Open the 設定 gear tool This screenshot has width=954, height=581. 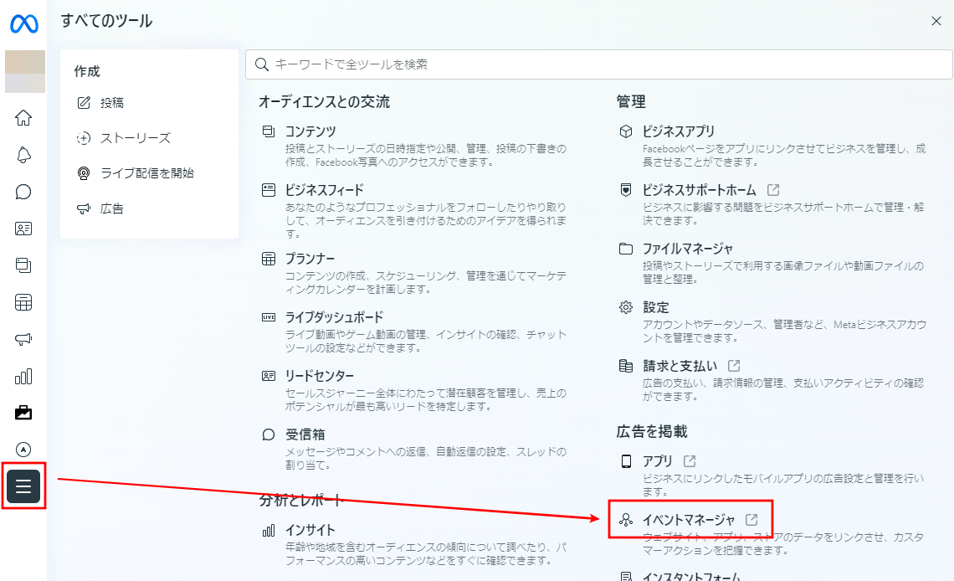[655, 307]
